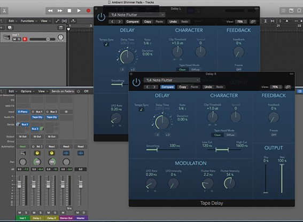This screenshot has height=222, width=303.
Task: Click the link icon in the Delay R window
Action: coord(288,87)
